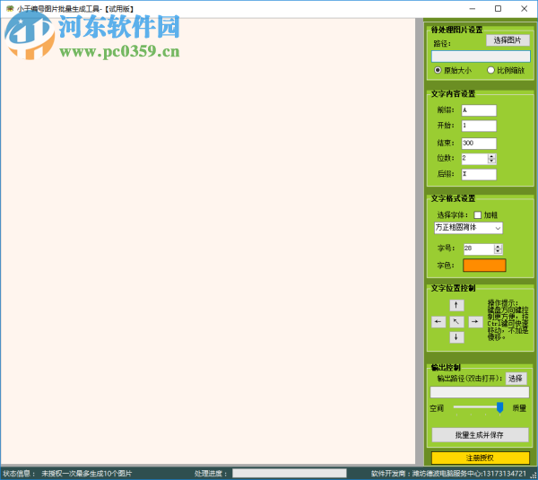Click the down arrow position button
The width and height of the screenshot is (538, 480).
(456, 337)
